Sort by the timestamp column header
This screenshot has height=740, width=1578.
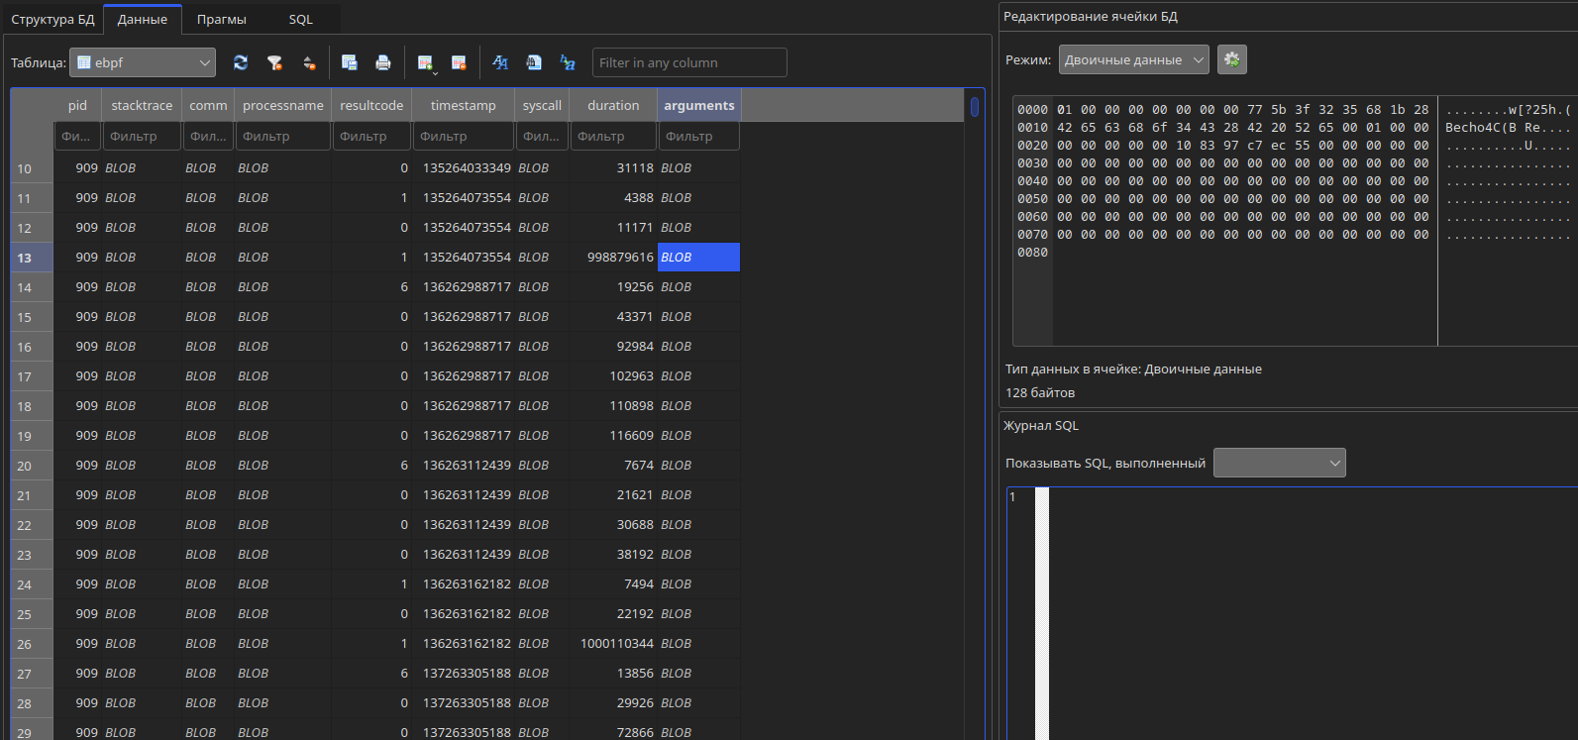[x=464, y=105]
